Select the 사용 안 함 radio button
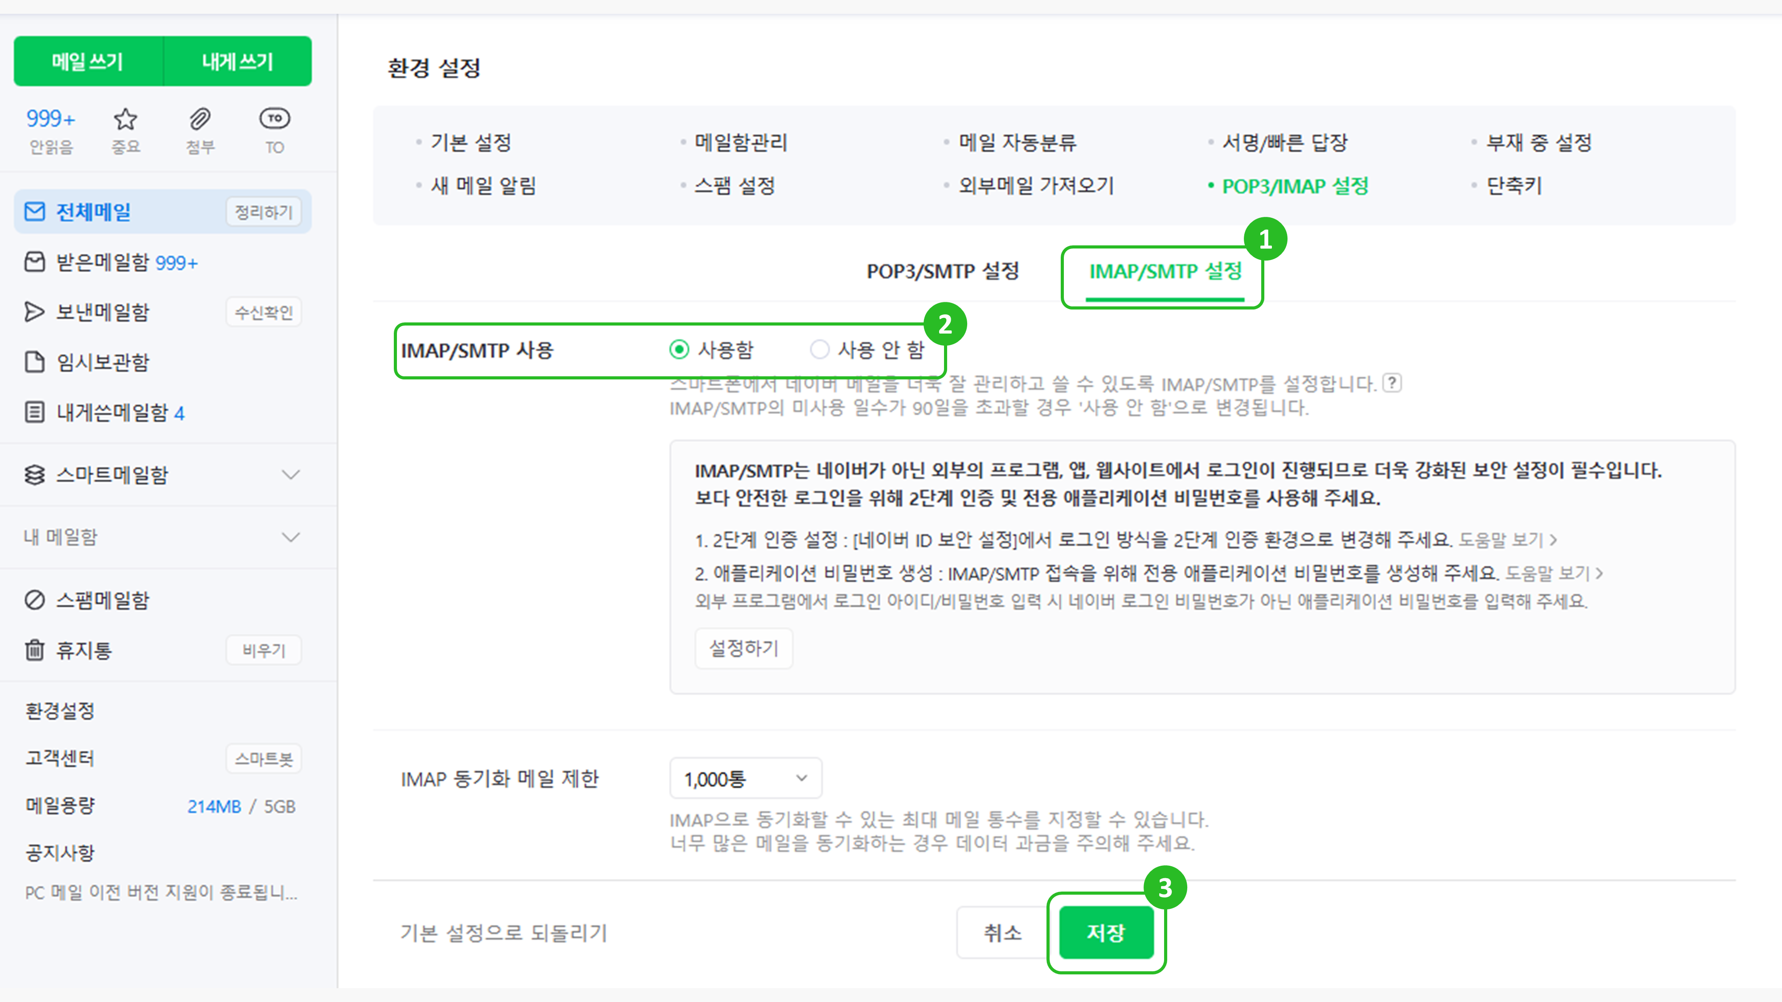The width and height of the screenshot is (1782, 1002). 819,350
